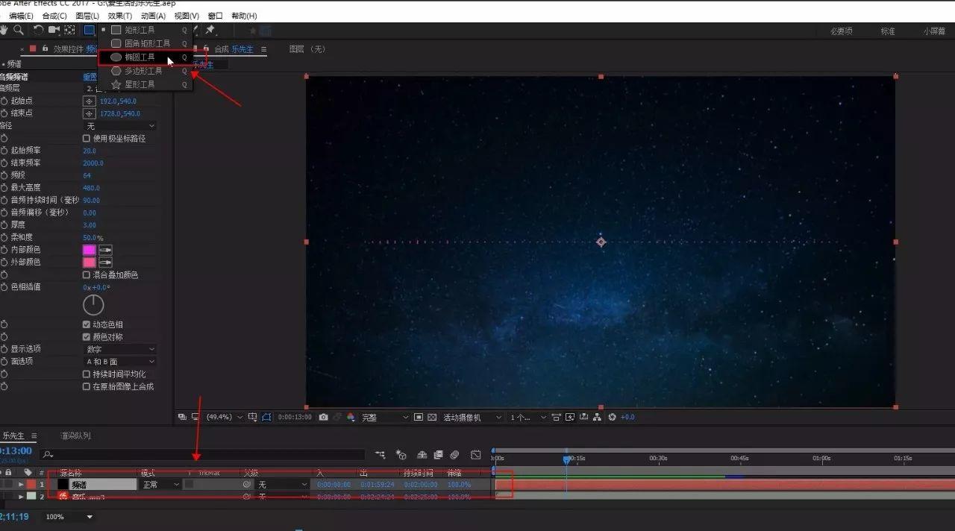Pick 内部颜色 with the eyedropper
Viewport: 955px width, 531px height.
click(105, 250)
